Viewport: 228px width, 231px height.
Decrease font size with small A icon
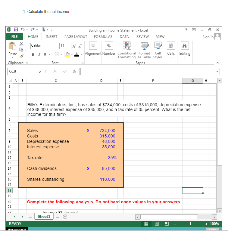tap(80, 46)
